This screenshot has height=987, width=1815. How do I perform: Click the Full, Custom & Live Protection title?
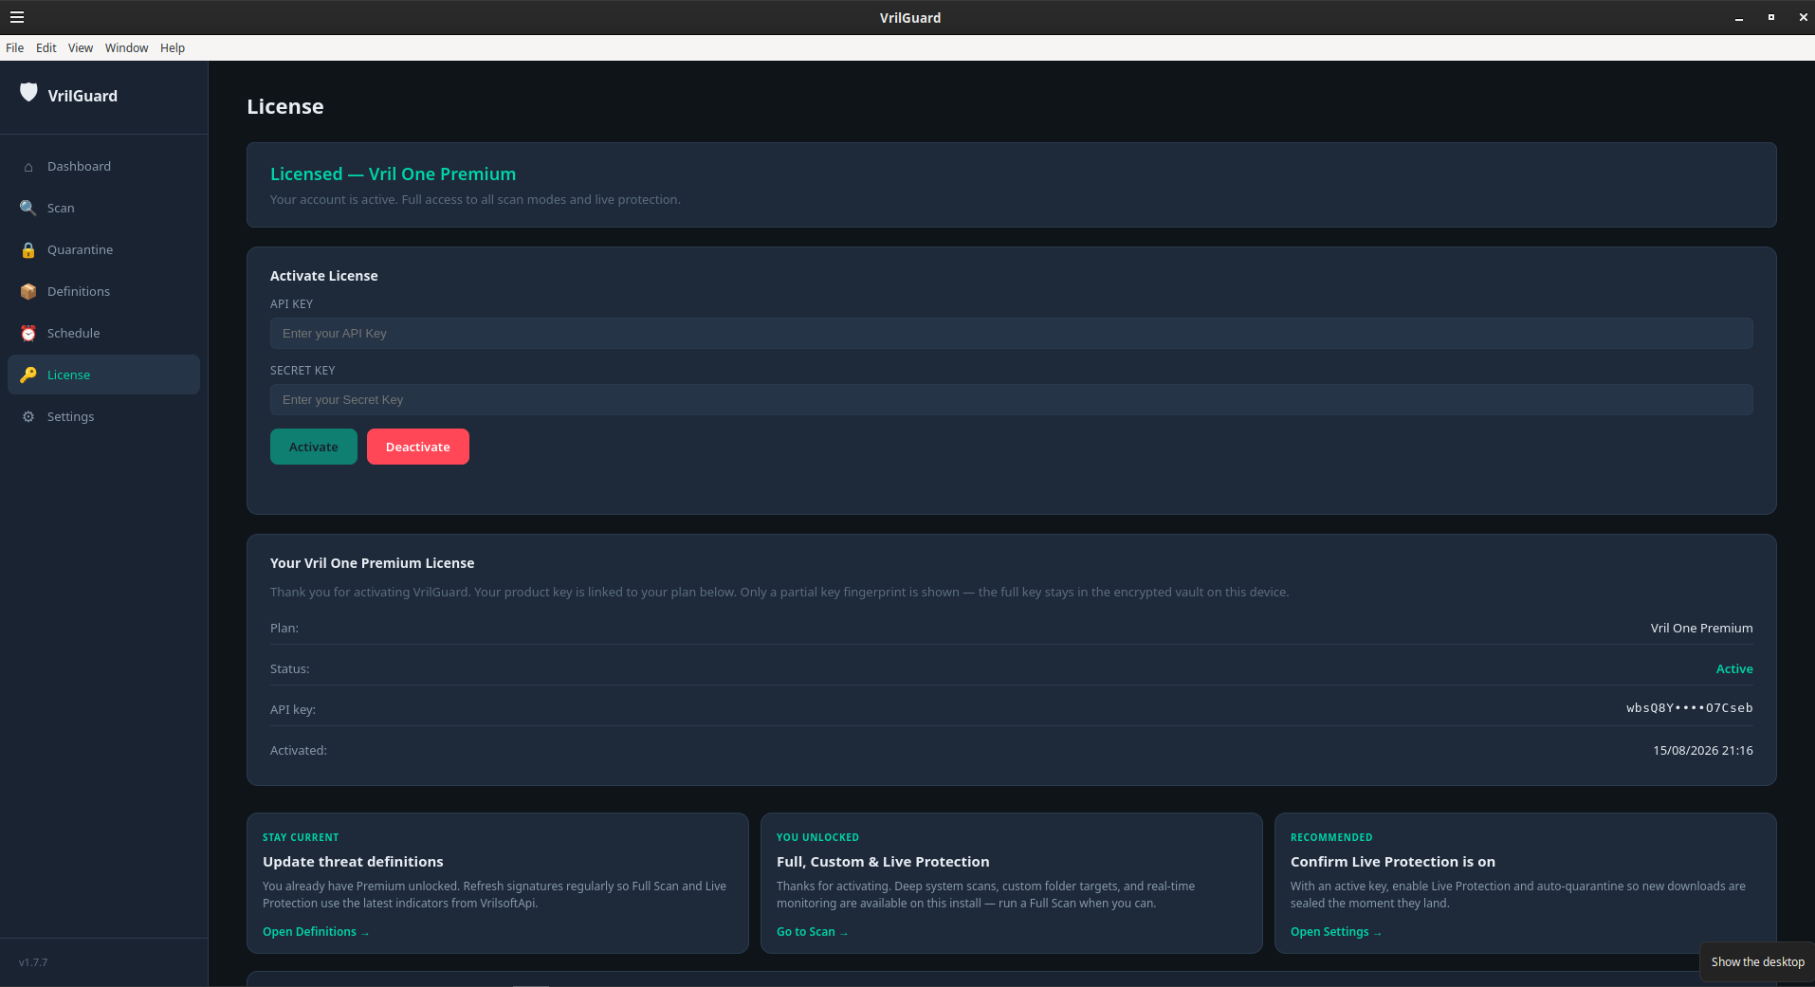tap(883, 862)
